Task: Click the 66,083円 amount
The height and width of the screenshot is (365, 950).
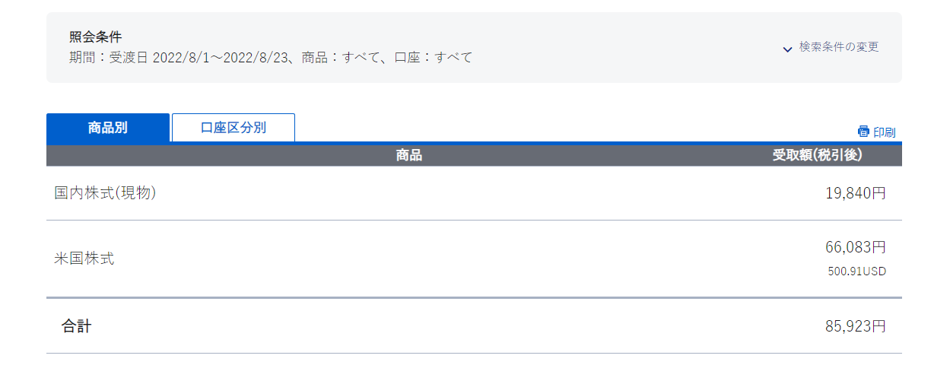Action: point(855,247)
